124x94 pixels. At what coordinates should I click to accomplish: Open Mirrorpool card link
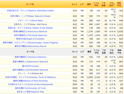(30, 66)
